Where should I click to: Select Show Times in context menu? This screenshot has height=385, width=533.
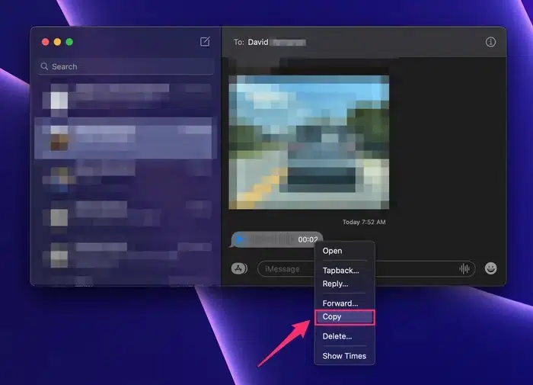344,356
